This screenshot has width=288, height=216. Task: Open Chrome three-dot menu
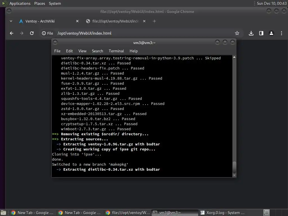point(281,33)
